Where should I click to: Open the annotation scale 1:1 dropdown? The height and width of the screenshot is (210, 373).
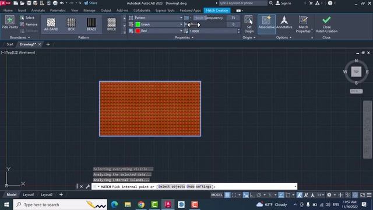point(321,195)
